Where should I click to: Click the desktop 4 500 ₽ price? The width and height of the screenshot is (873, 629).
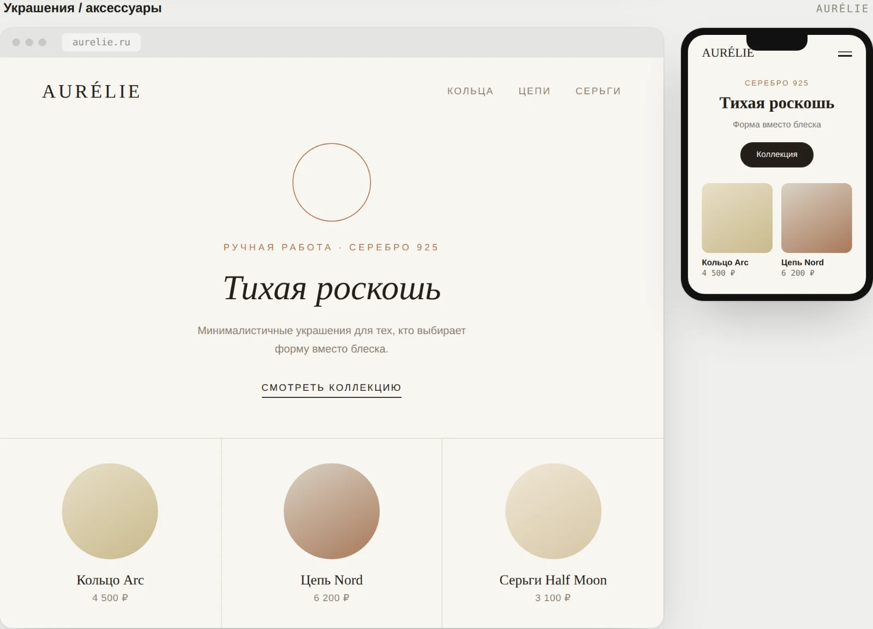(x=110, y=598)
